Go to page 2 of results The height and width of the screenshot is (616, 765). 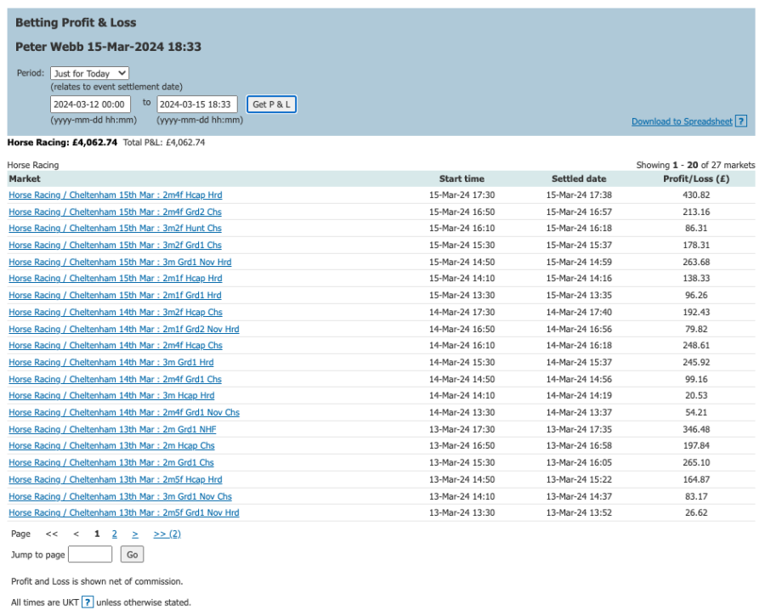[115, 534]
